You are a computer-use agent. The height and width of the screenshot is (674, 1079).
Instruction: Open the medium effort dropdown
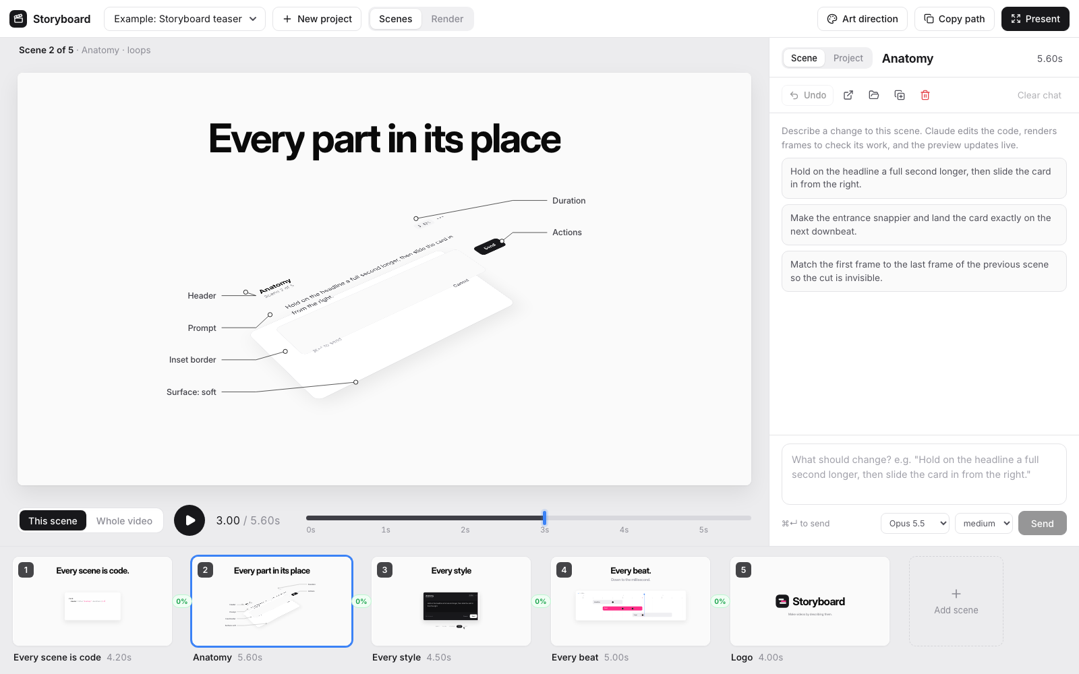coord(984,523)
